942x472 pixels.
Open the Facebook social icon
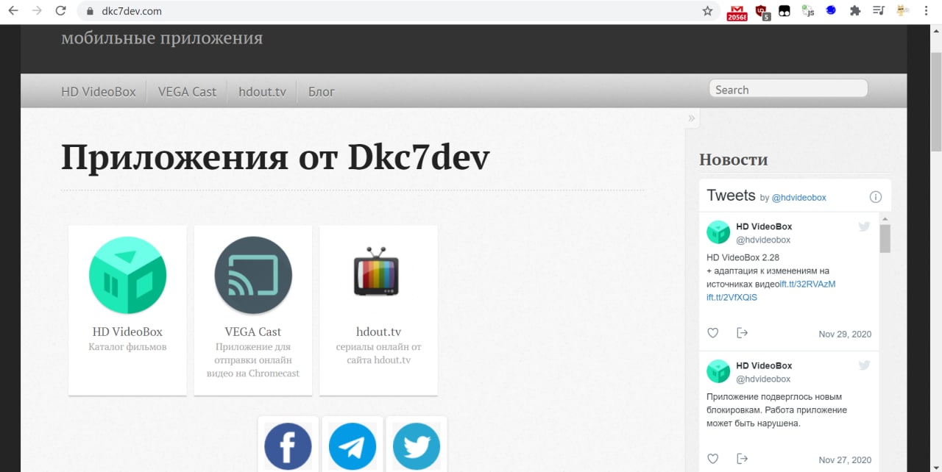(x=288, y=446)
